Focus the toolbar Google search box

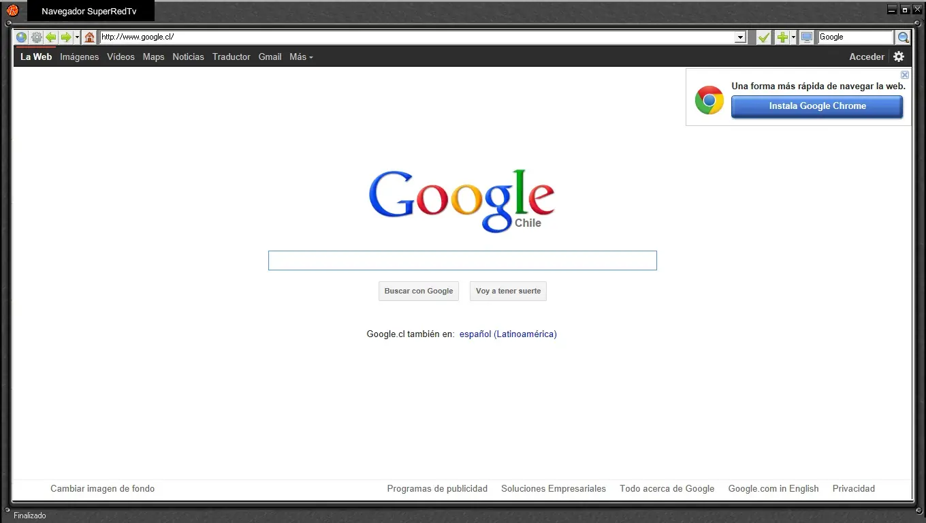coord(855,37)
